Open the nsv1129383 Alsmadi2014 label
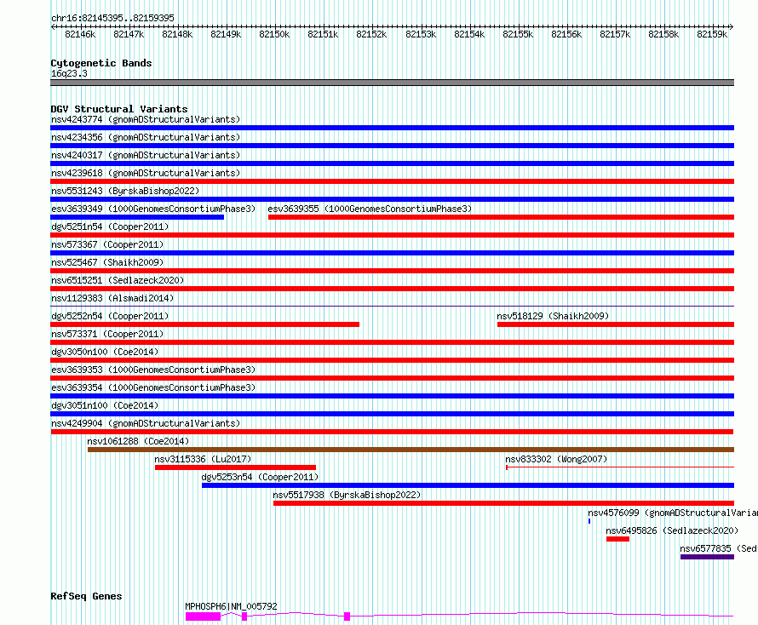This screenshot has height=625, width=758. coord(112,298)
